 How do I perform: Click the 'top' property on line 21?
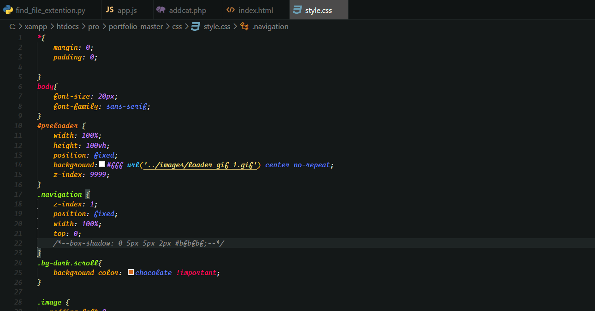[x=59, y=234]
